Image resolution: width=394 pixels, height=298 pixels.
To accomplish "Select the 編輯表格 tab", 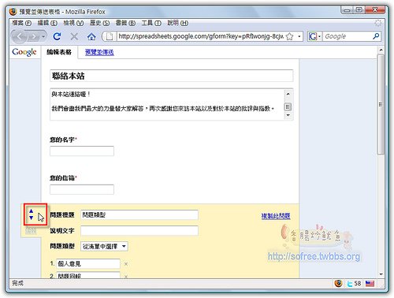I will click(59, 52).
